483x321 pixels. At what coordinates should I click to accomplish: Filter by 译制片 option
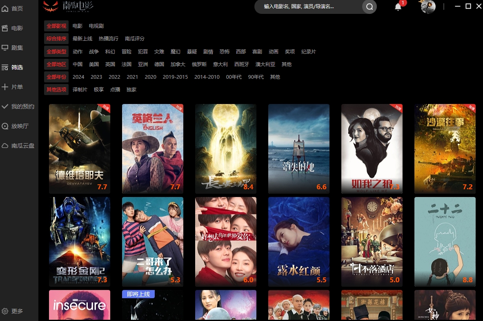[x=80, y=90]
